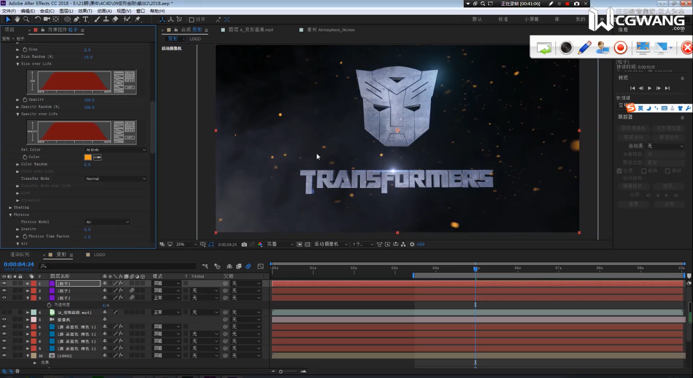Click the current time indicator in timeline
This screenshot has height=378, width=693.
(476, 269)
